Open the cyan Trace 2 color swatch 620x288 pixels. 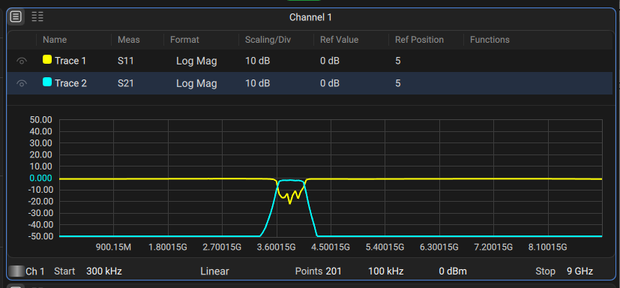click(47, 82)
